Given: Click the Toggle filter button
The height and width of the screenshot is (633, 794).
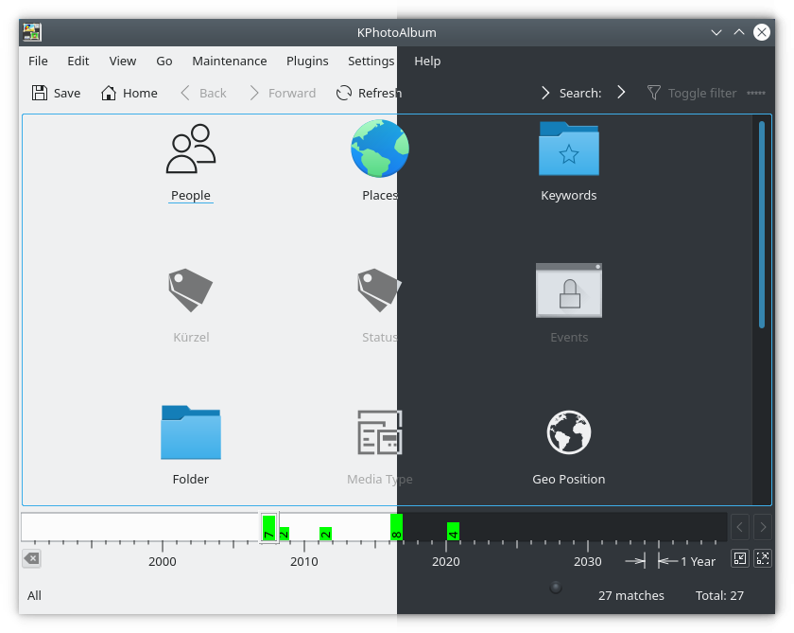Looking at the screenshot, I should 692,93.
